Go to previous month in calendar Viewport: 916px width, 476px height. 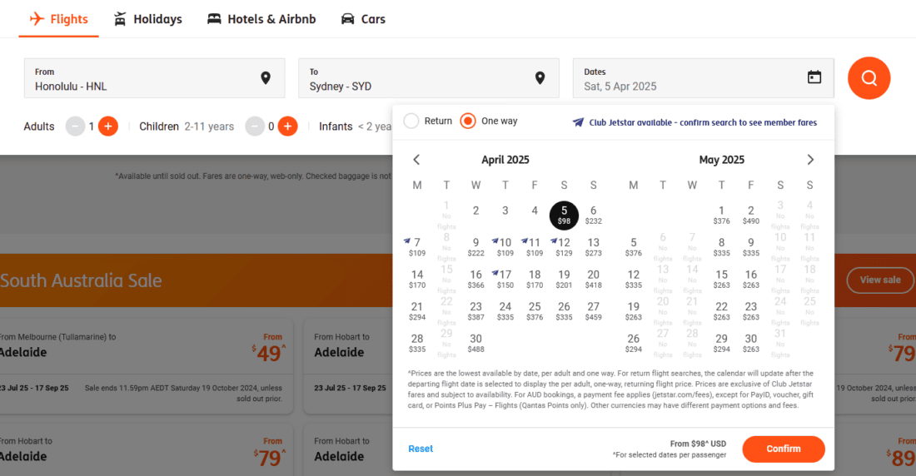417,160
